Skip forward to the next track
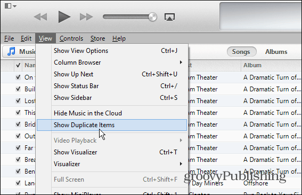Image resolution: width=302 pixels, height=195 pixels. [86, 17]
